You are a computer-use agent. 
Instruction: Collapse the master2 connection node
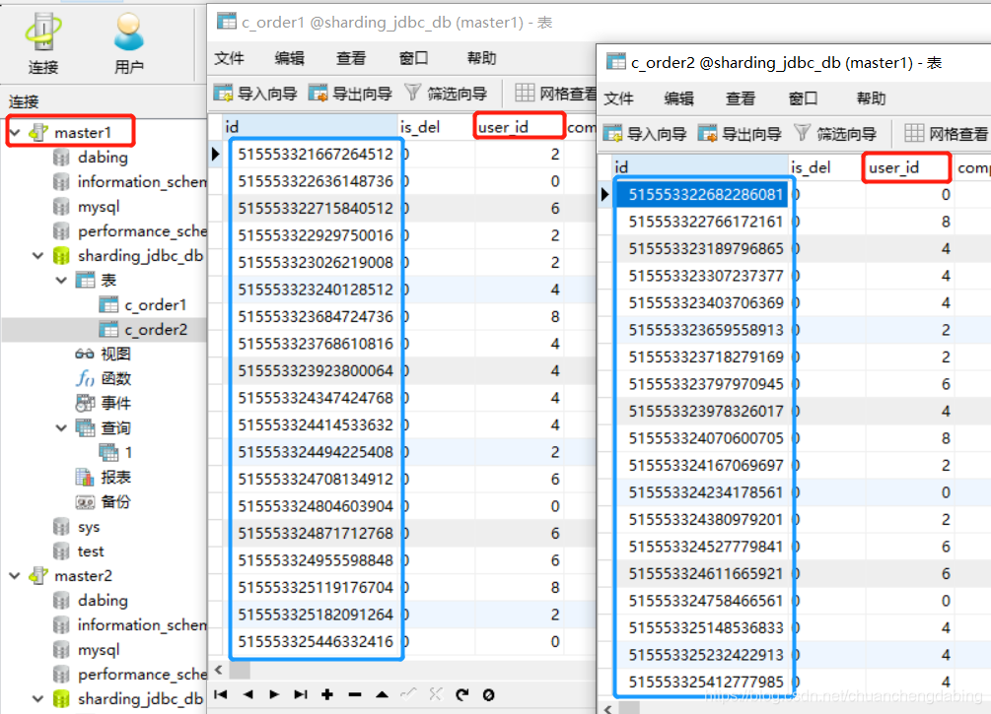point(15,576)
